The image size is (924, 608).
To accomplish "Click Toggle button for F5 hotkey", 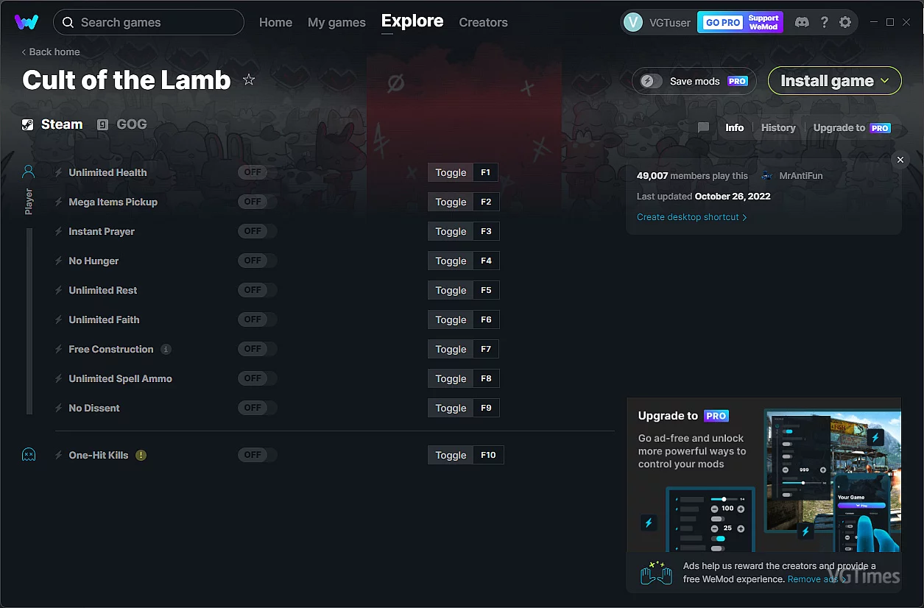I will point(451,290).
